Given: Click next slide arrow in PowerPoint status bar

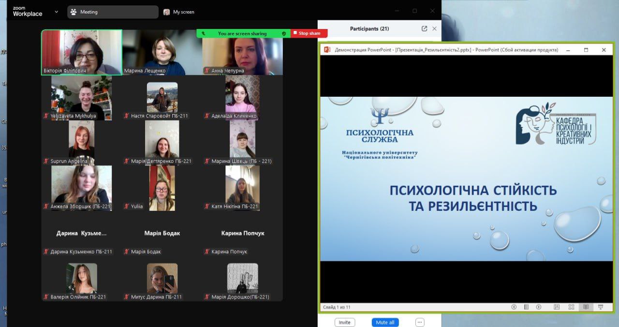Looking at the screenshot, I should [x=538, y=307].
